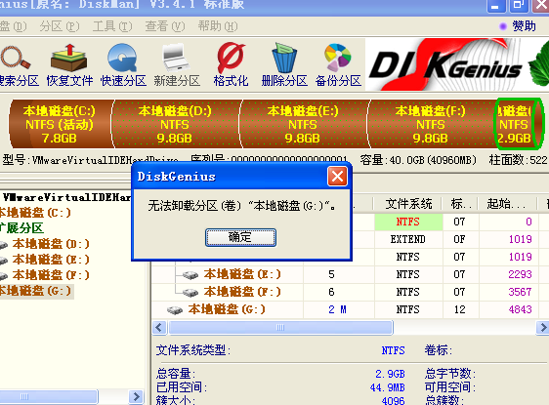Select the 本地磁盘(D:) segment in disk bar
549x405 pixels.
click(175, 124)
